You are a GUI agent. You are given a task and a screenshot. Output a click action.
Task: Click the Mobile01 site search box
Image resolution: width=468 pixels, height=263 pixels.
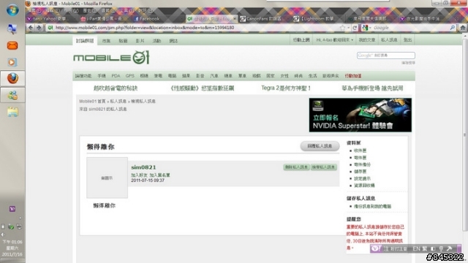coord(385,56)
